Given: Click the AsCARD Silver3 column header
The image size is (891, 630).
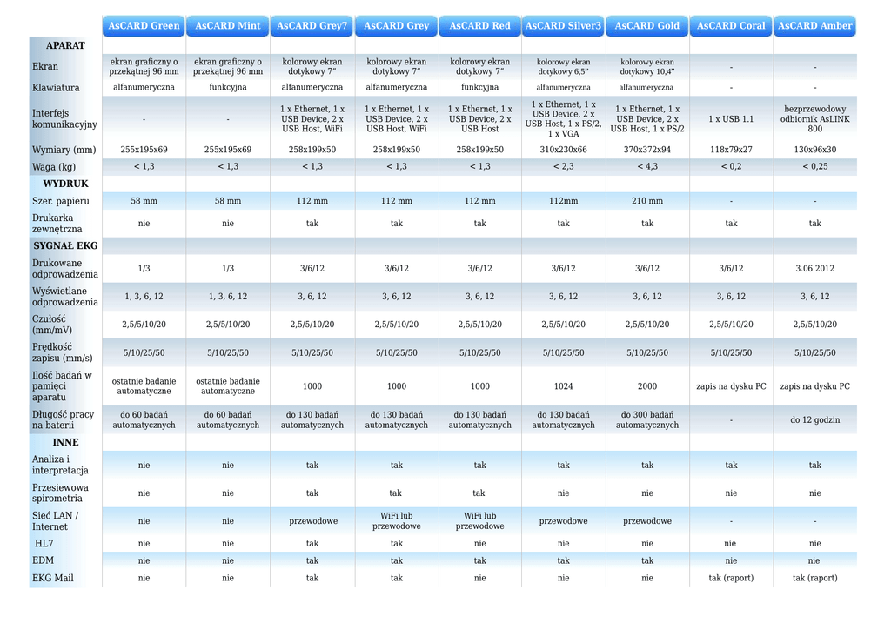Looking at the screenshot, I should (563, 26).
